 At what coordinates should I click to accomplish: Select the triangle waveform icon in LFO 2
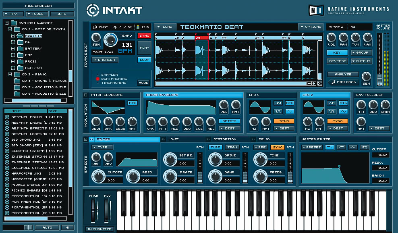coord(344,111)
